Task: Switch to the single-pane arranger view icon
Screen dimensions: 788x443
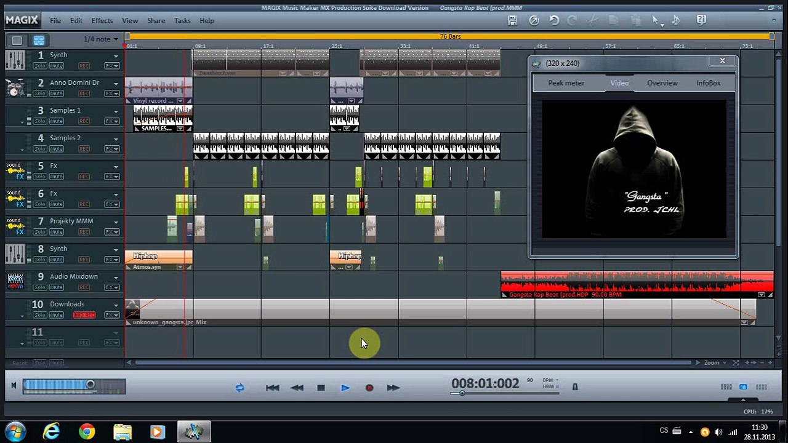Action: (x=17, y=41)
